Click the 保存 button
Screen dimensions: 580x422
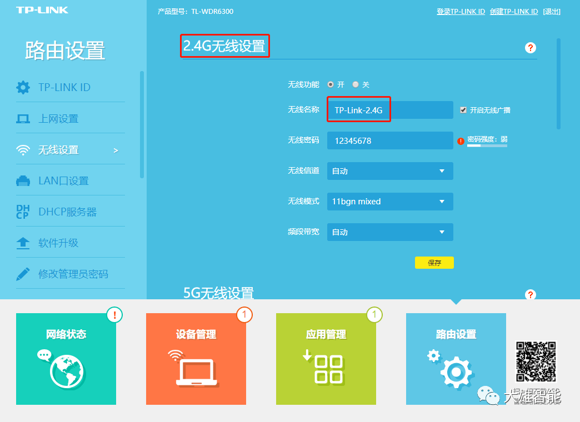(434, 262)
